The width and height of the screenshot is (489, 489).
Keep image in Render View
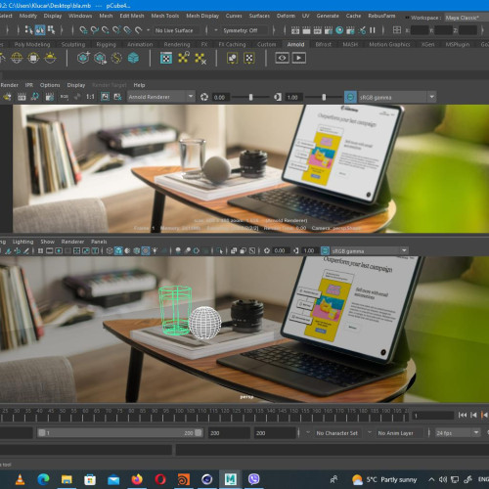pyautogui.click(x=105, y=97)
